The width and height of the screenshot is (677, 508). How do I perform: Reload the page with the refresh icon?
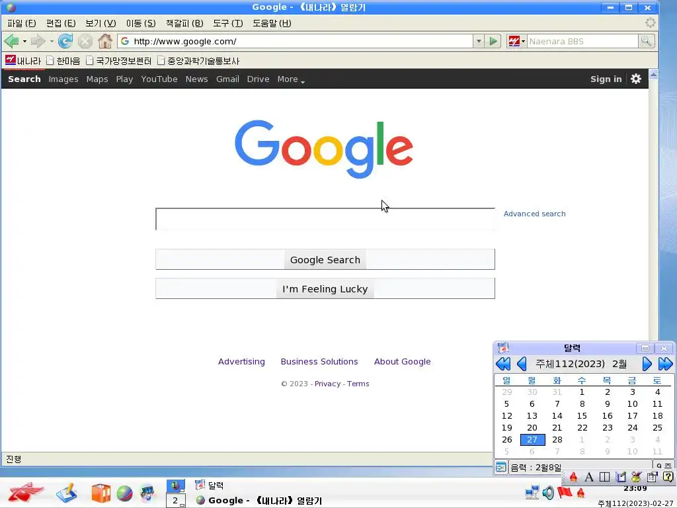65,42
